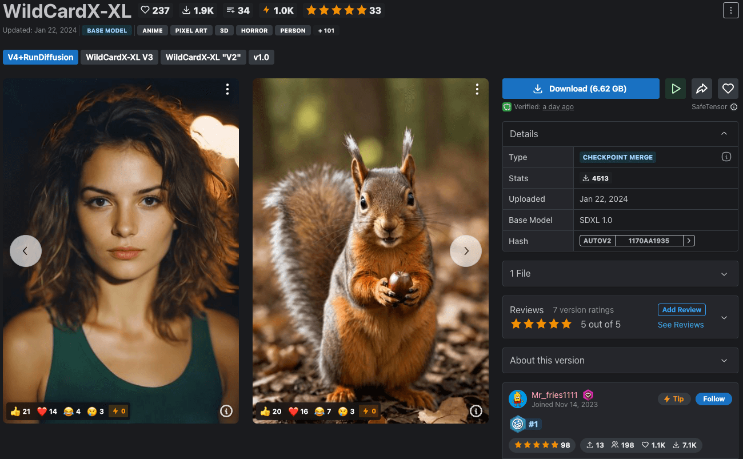Laugh-react on the woman portrait image
Viewport: 743px width, 459px height.
tap(73, 411)
